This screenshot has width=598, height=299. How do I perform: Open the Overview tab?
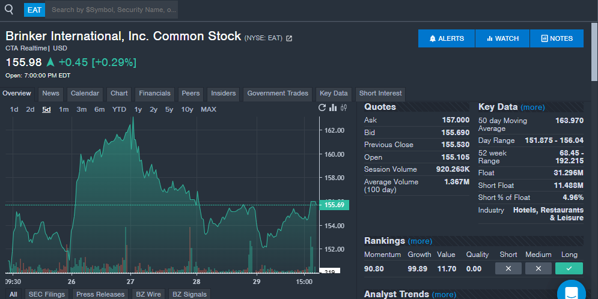coord(17,94)
